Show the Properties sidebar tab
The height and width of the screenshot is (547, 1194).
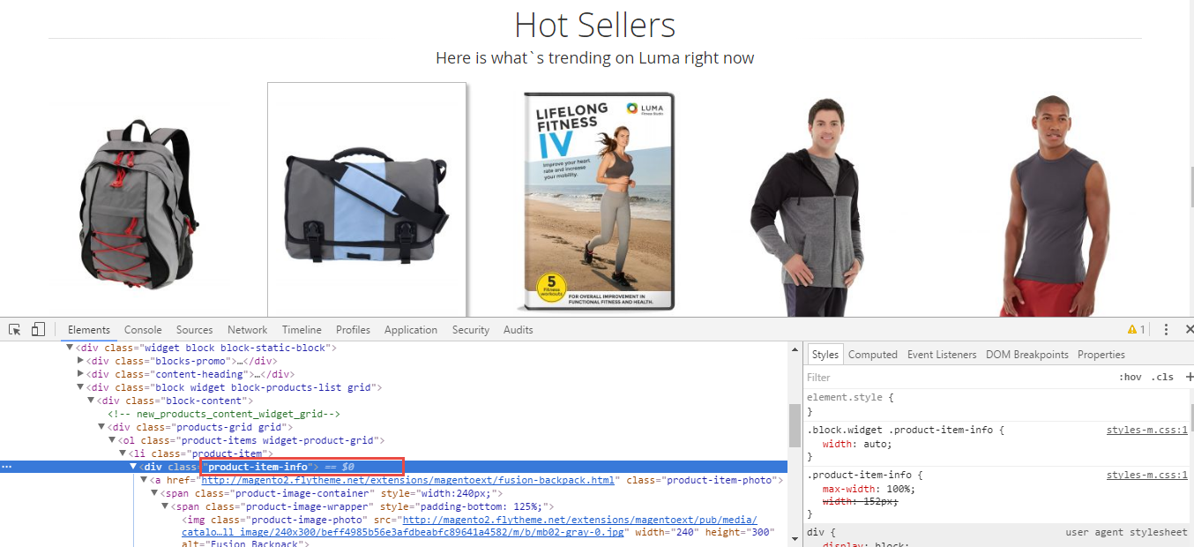[x=1101, y=354]
